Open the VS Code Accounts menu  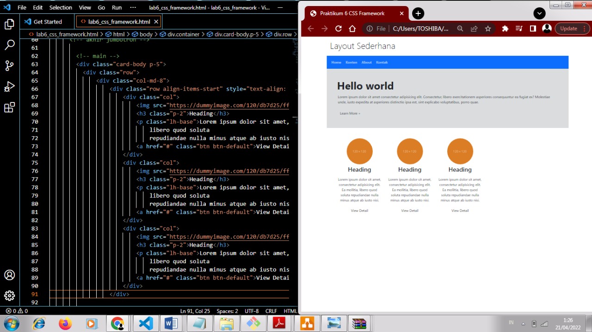click(x=9, y=275)
